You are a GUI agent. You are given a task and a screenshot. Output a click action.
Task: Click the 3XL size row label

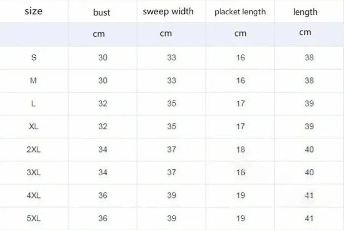click(34, 172)
